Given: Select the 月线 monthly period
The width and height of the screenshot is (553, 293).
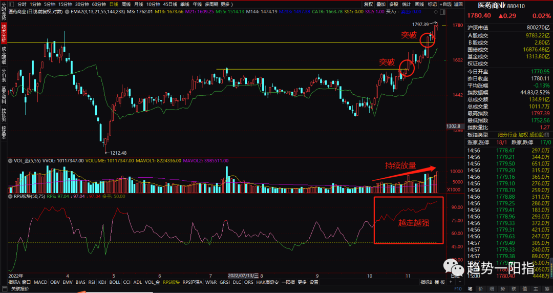Looking at the screenshot, I should coord(138,4).
